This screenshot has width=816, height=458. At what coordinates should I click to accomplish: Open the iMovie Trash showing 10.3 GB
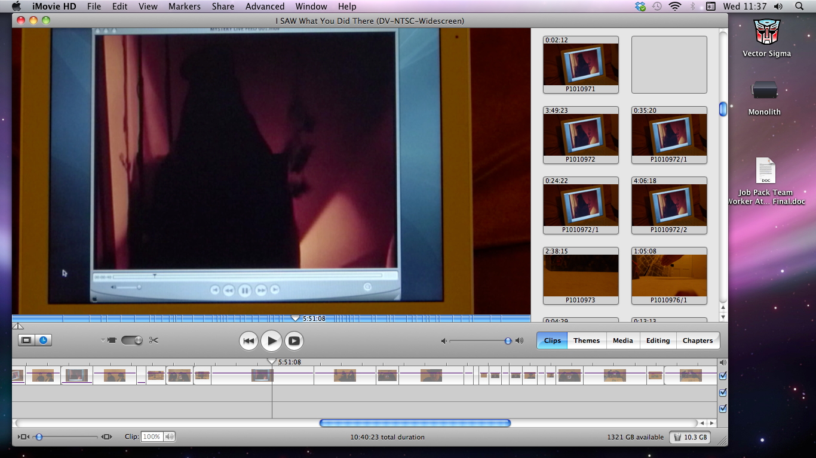click(x=689, y=437)
